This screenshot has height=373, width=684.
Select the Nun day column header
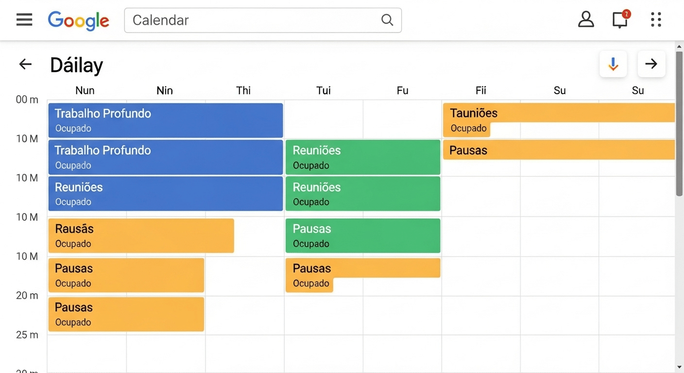pos(85,90)
